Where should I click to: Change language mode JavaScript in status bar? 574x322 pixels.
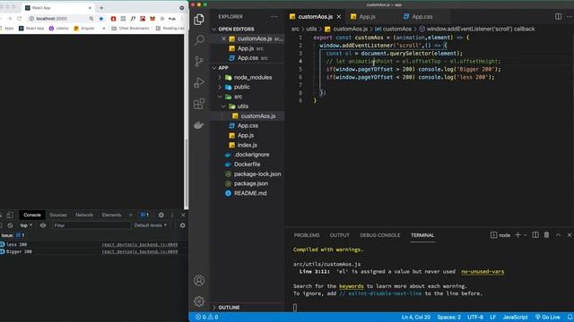515,317
